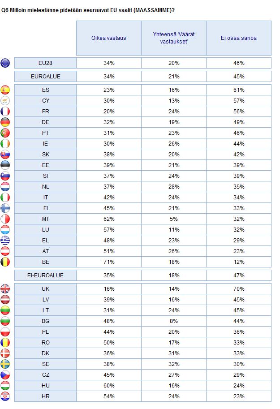
Task: Click the 'Oikea vastaus' column header
Action: pyautogui.click(x=109, y=38)
